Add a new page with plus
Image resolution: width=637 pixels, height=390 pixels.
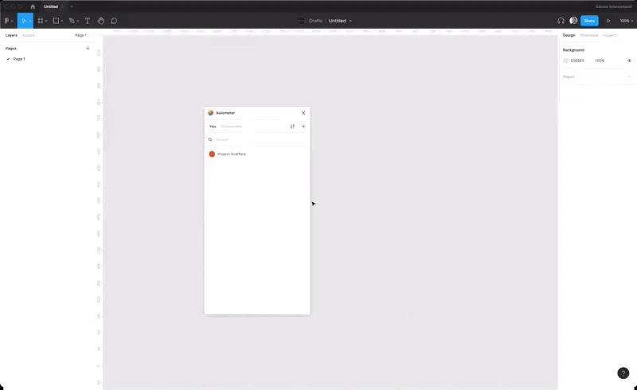88,49
